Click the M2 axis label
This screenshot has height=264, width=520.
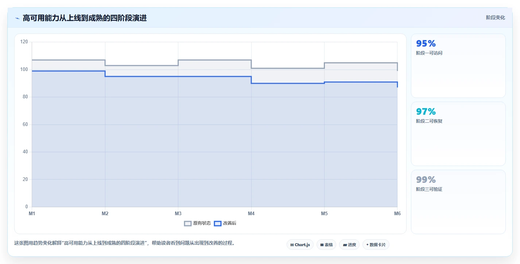[105, 213]
